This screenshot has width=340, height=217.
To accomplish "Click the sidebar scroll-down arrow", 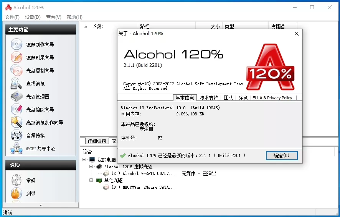I will [41, 205].
